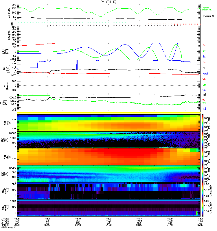
Task: Select the green "Kyoto proxy AE" legend label
Action: pyautogui.click(x=206, y=9)
